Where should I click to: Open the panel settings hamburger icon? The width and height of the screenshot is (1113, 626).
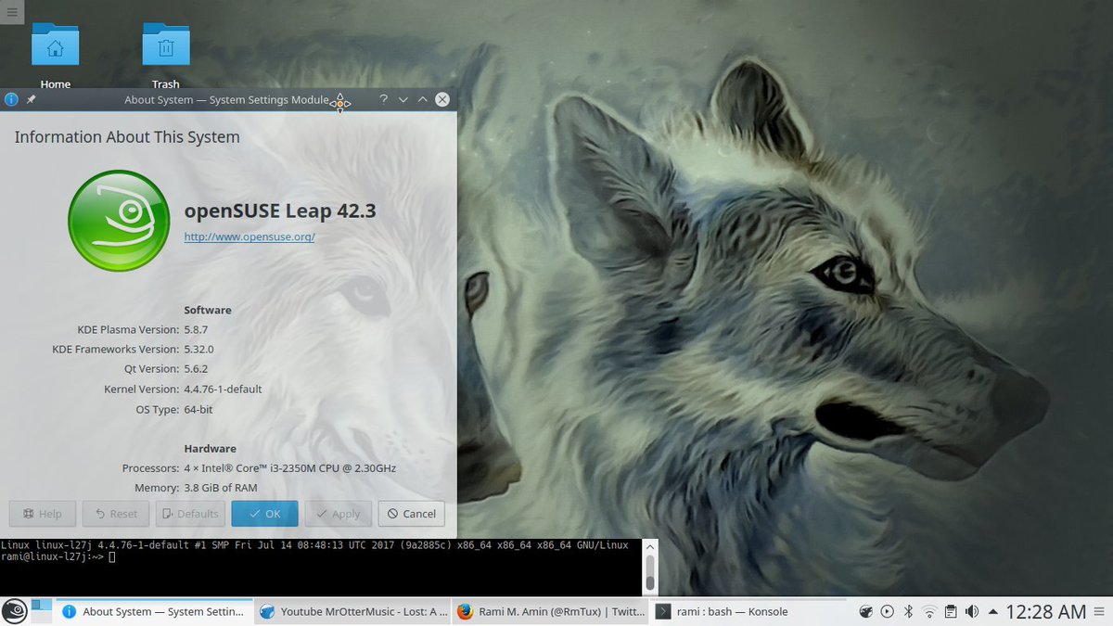point(1100,612)
